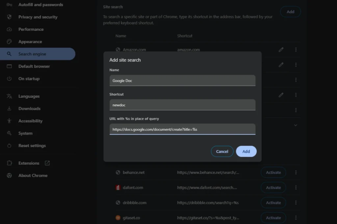Expand the collapsed section with the chevron arrow

pyautogui.click(x=295, y=125)
